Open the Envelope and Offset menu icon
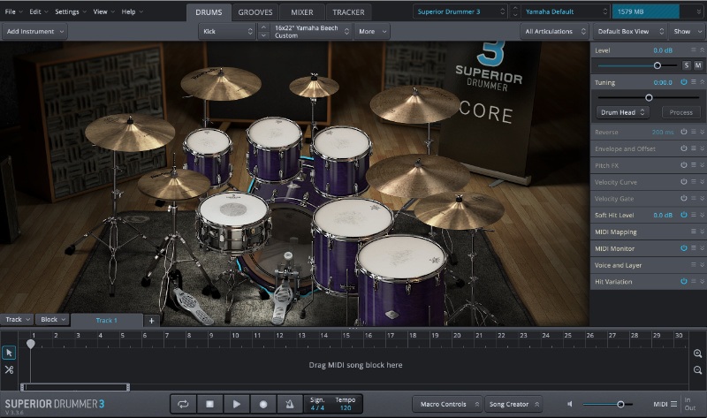The image size is (707, 418). coord(694,148)
